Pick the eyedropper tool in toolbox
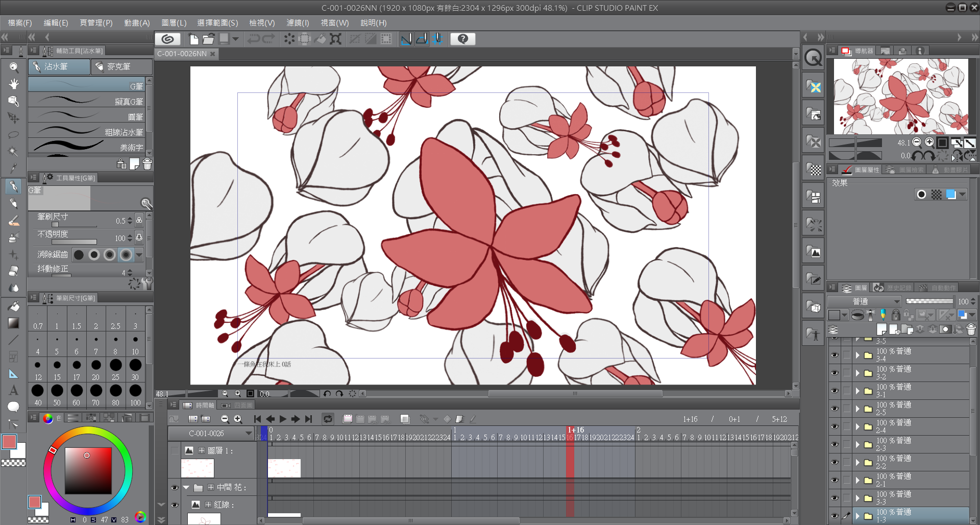The width and height of the screenshot is (980, 525). tap(14, 168)
